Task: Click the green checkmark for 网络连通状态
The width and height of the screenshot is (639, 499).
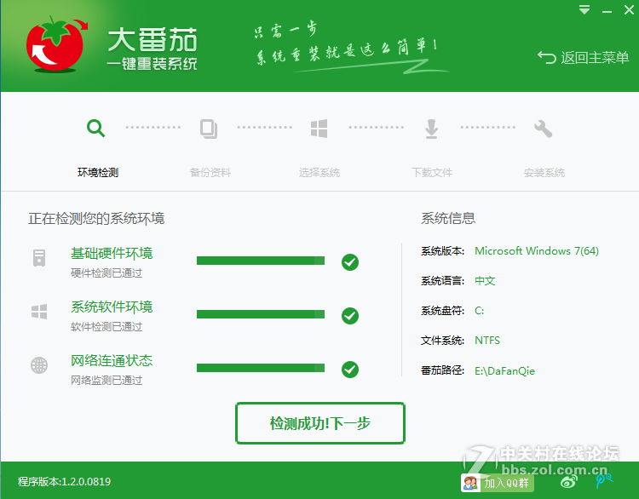Action: pos(349,370)
